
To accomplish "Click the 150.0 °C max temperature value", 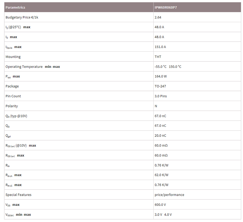I will pyautogui.click(x=175, y=67).
